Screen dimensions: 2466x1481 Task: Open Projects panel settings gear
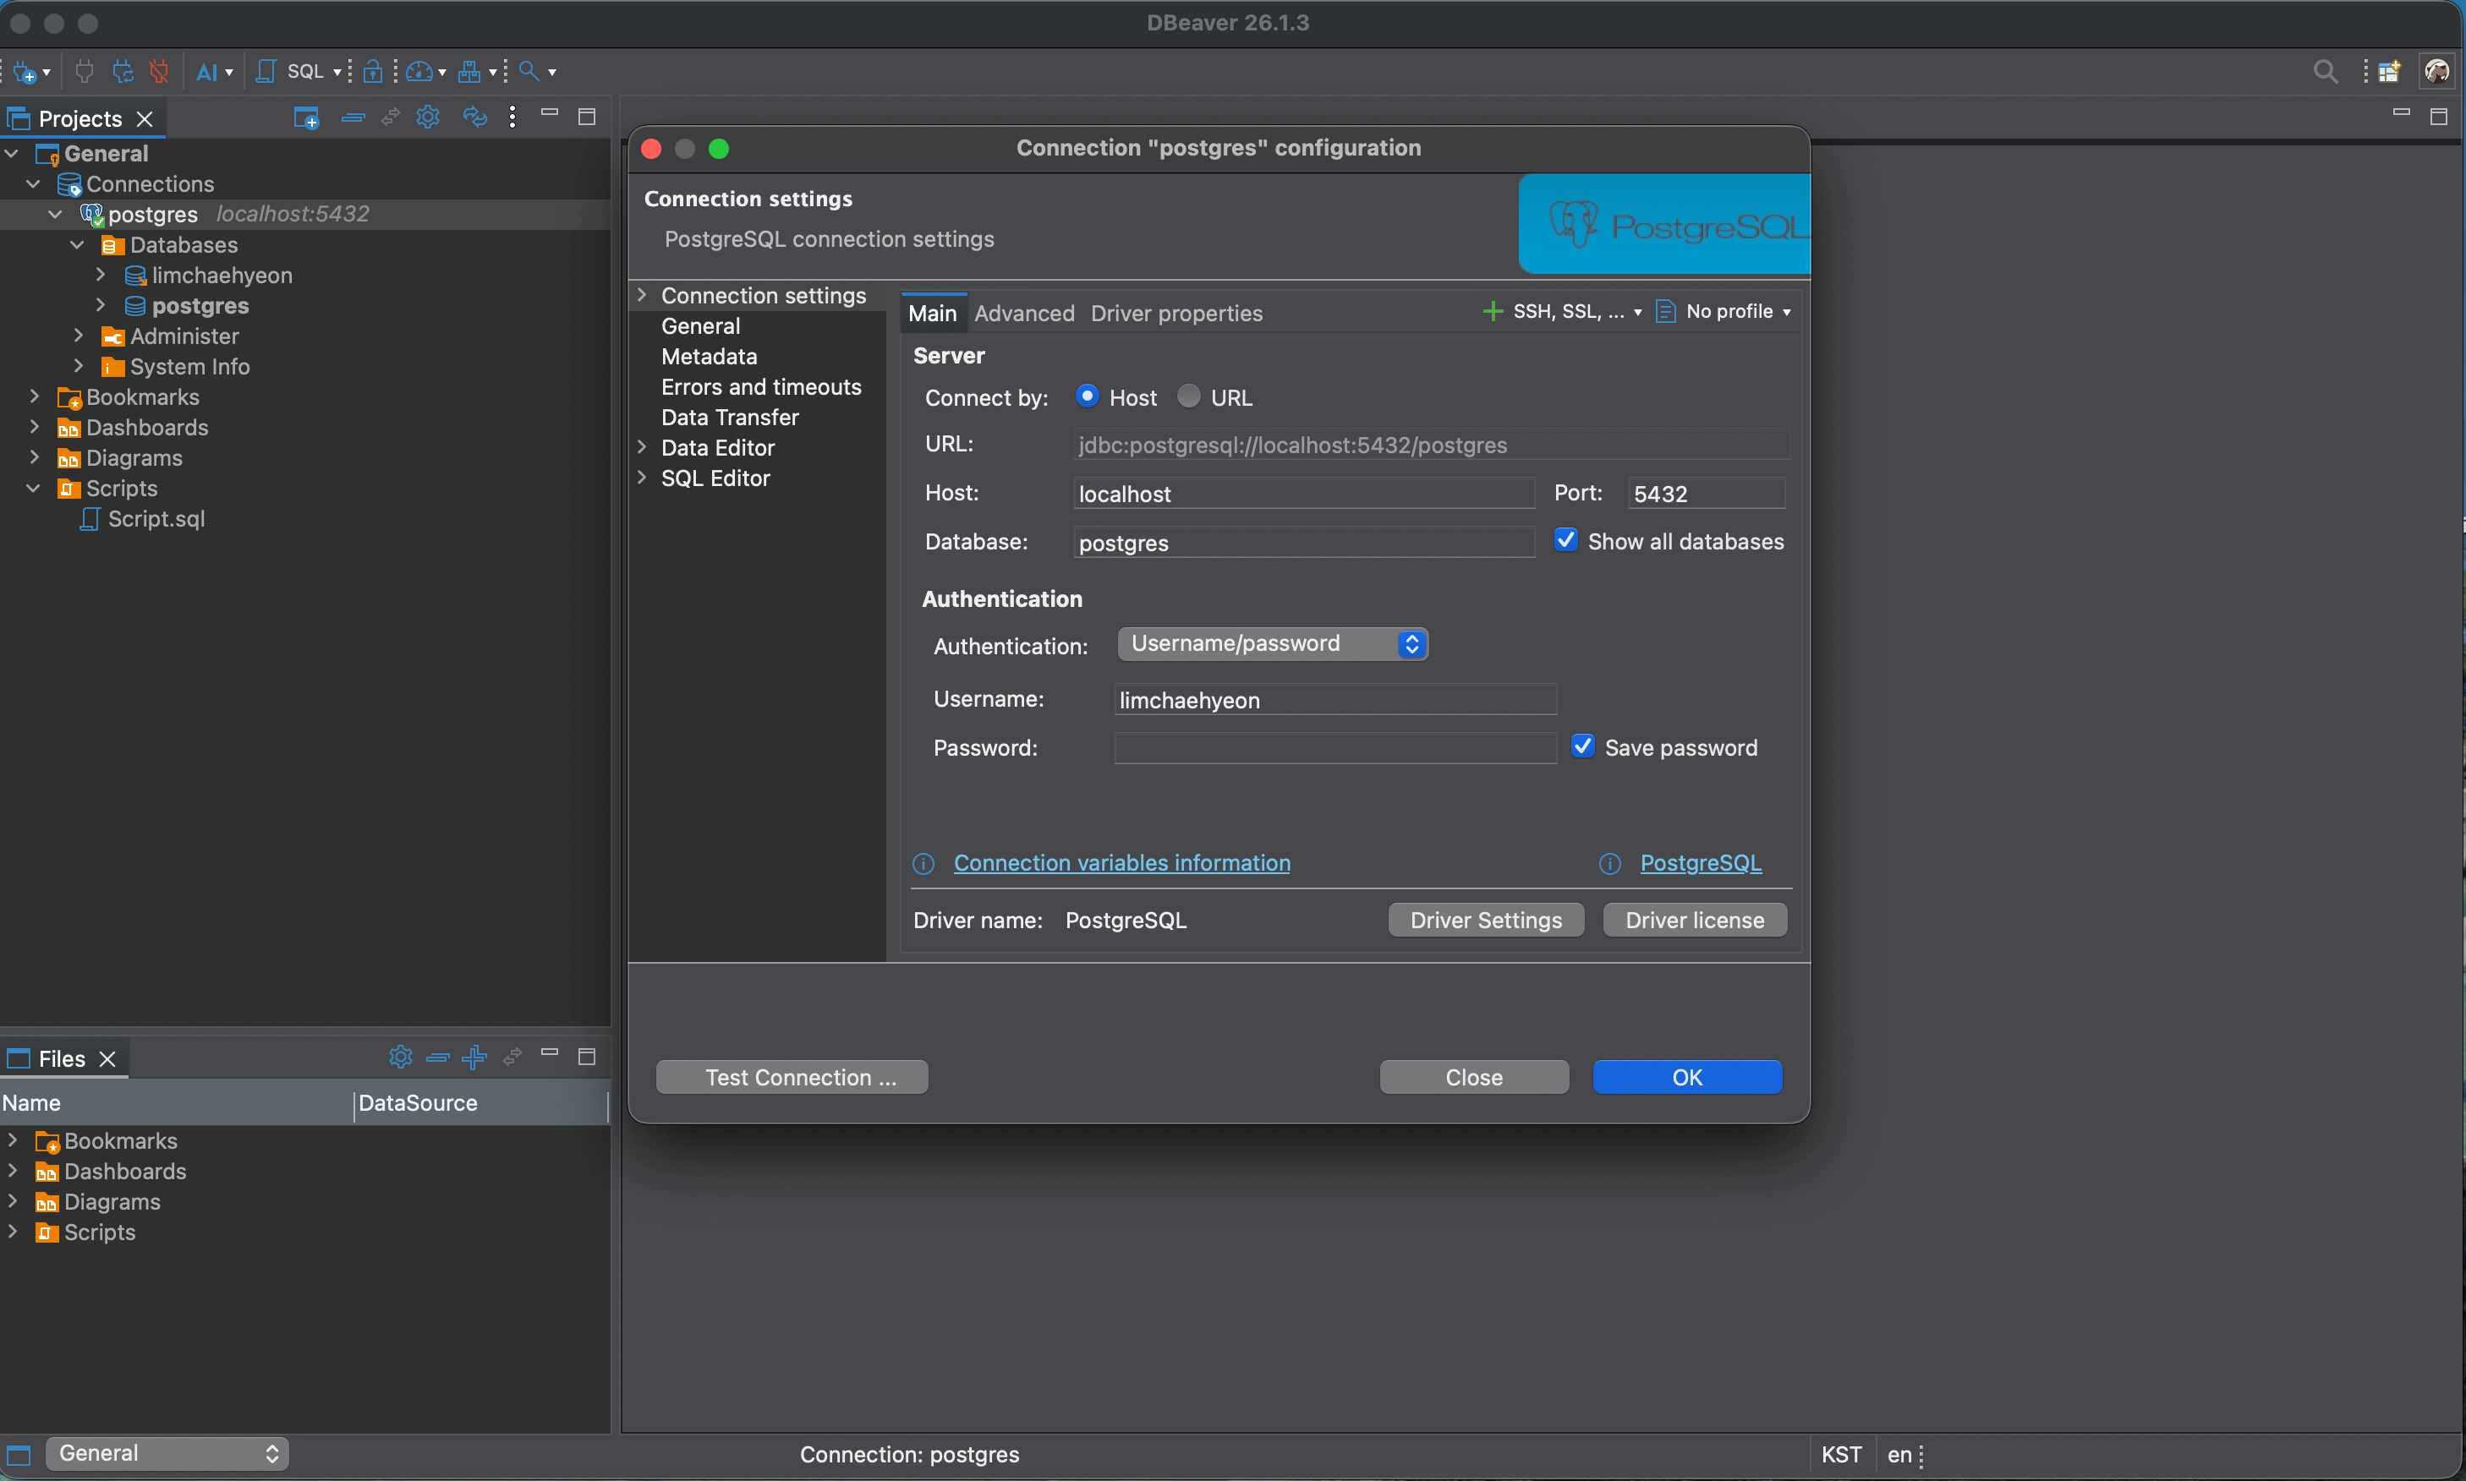coord(428,117)
